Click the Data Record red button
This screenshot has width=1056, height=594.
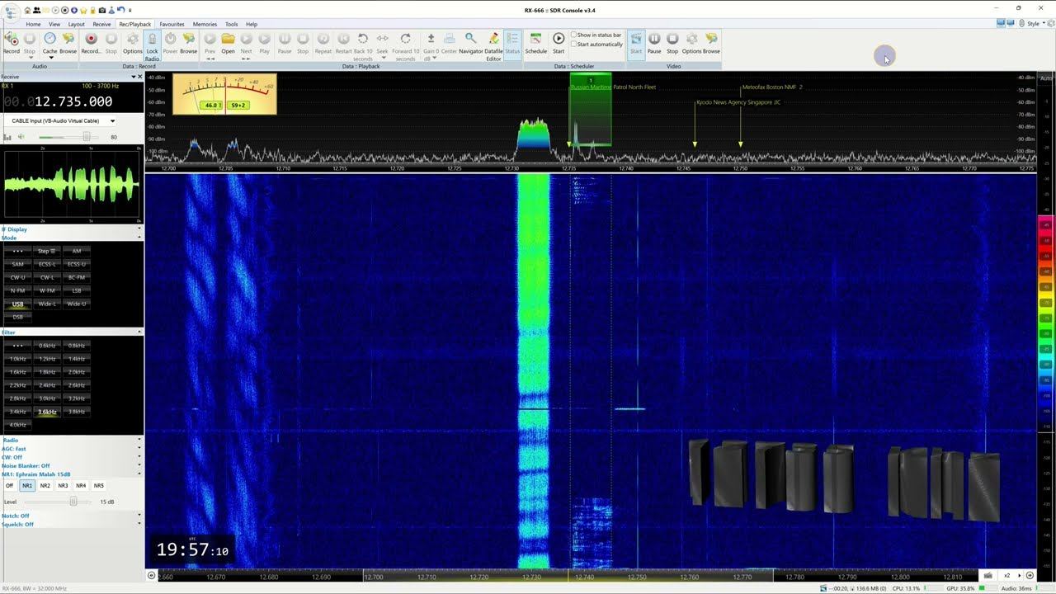[x=91, y=39]
